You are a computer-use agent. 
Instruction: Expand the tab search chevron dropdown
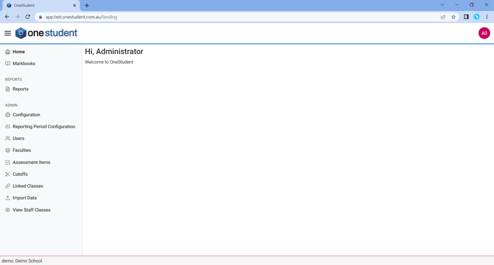442,5
